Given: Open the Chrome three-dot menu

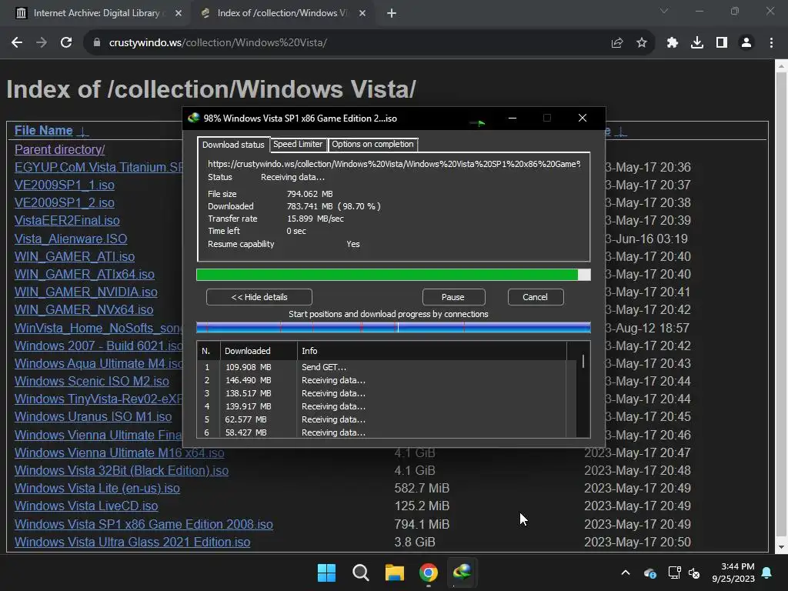Looking at the screenshot, I should click(771, 43).
